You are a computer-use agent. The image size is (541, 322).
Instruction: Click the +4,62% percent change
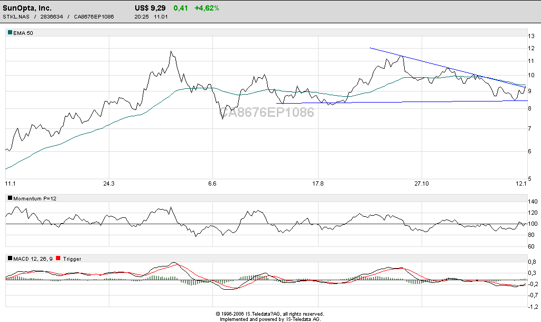tap(207, 8)
